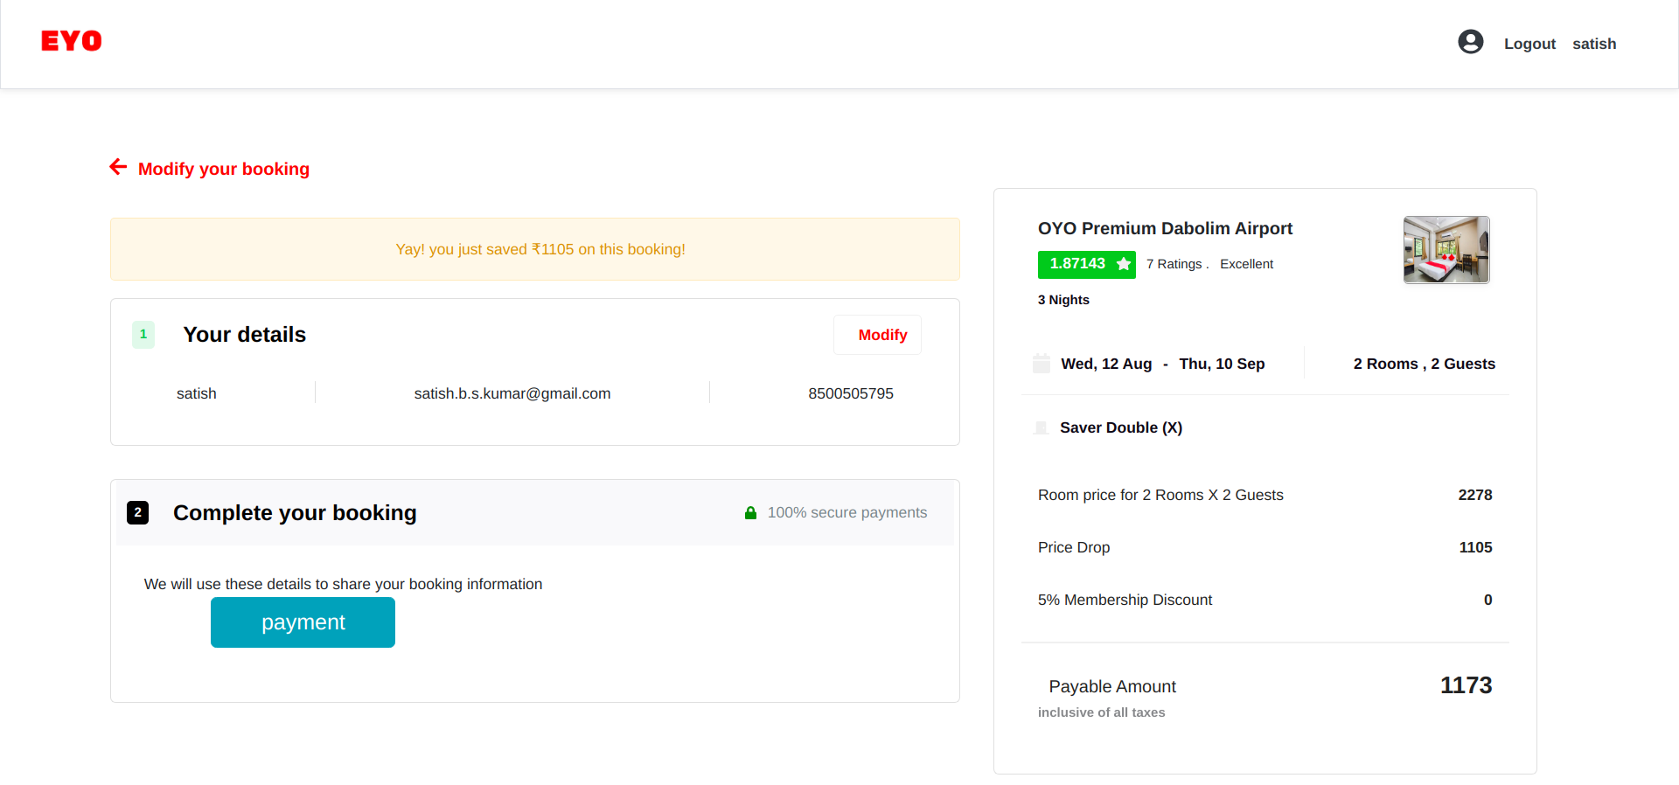This screenshot has width=1679, height=785.
Task: Click OYO Premium Dabolim Airport hotel title
Action: tap(1165, 228)
